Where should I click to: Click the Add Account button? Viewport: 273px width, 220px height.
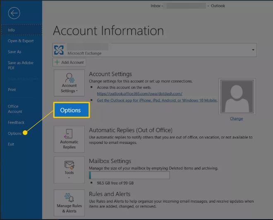(69, 62)
